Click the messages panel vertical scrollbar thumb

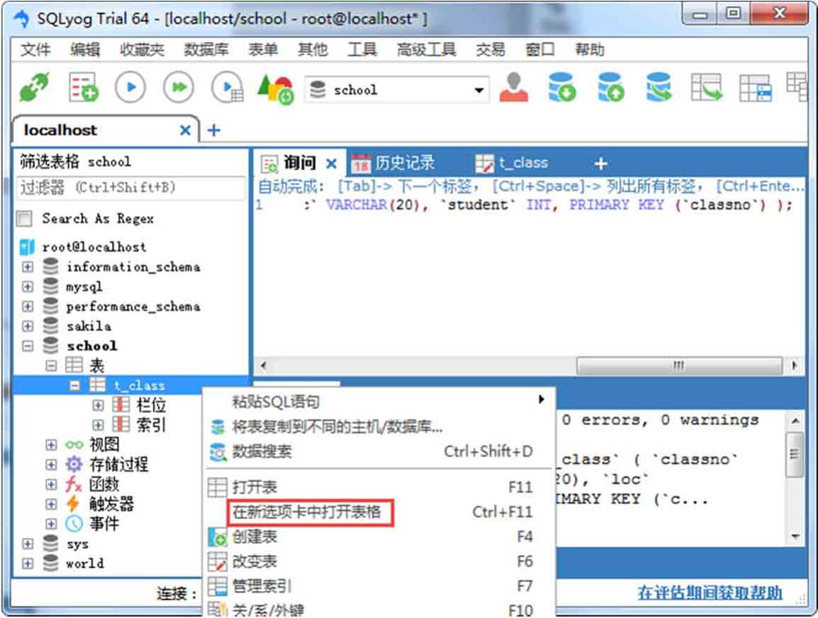tap(794, 454)
